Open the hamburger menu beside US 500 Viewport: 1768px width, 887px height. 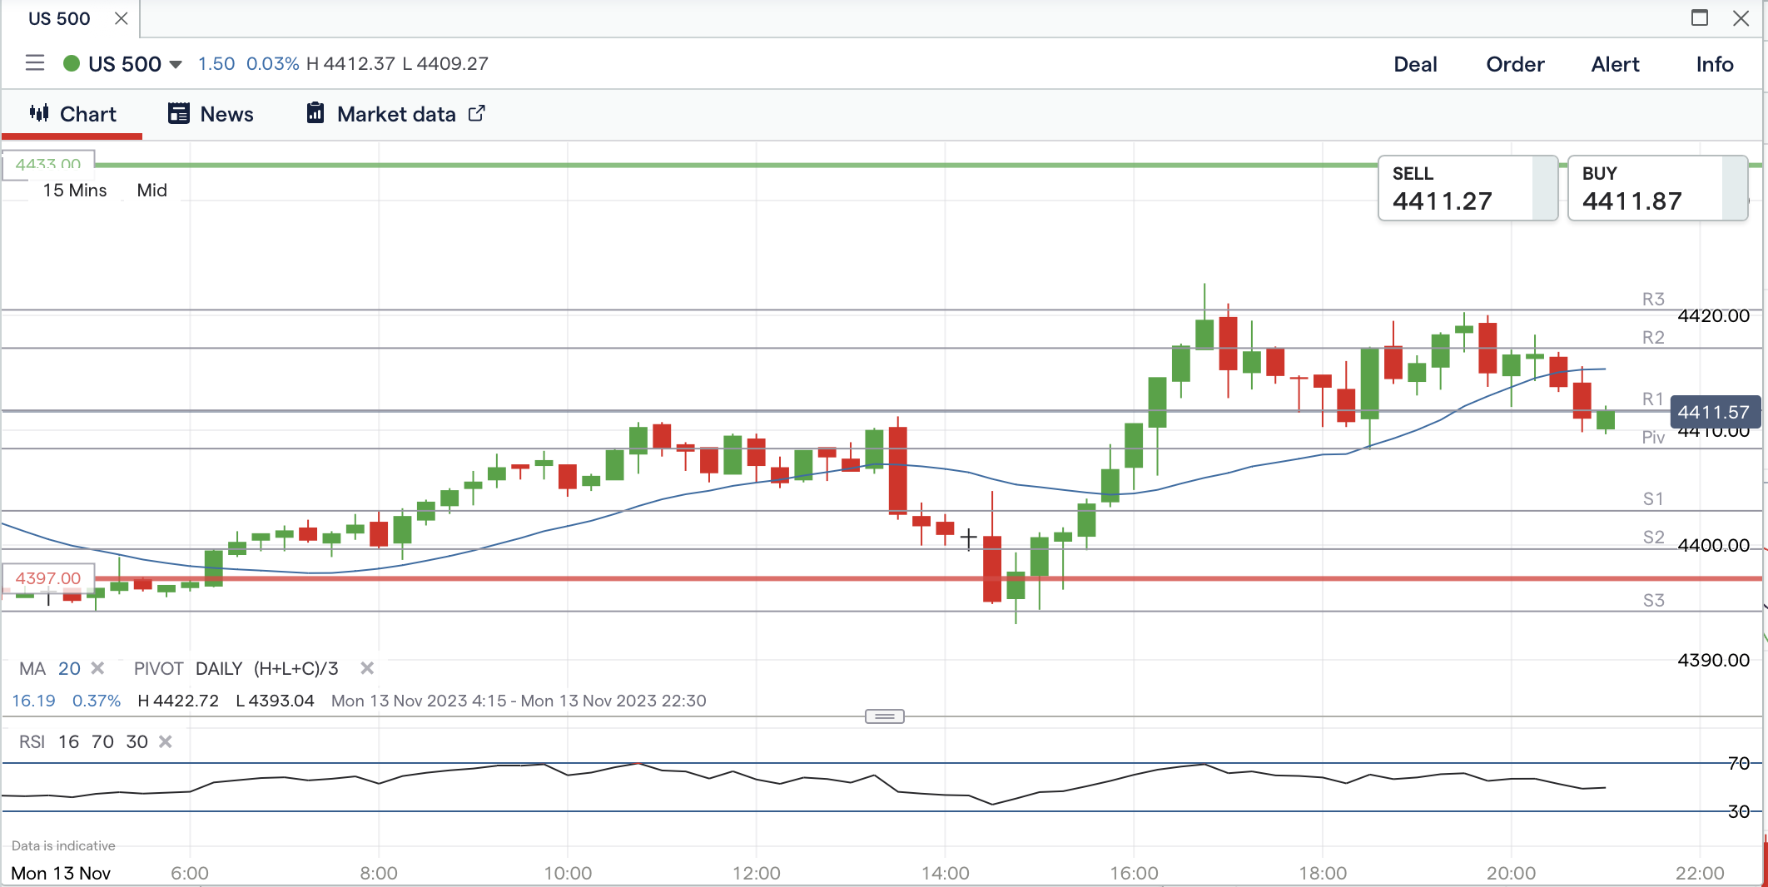[x=35, y=63]
